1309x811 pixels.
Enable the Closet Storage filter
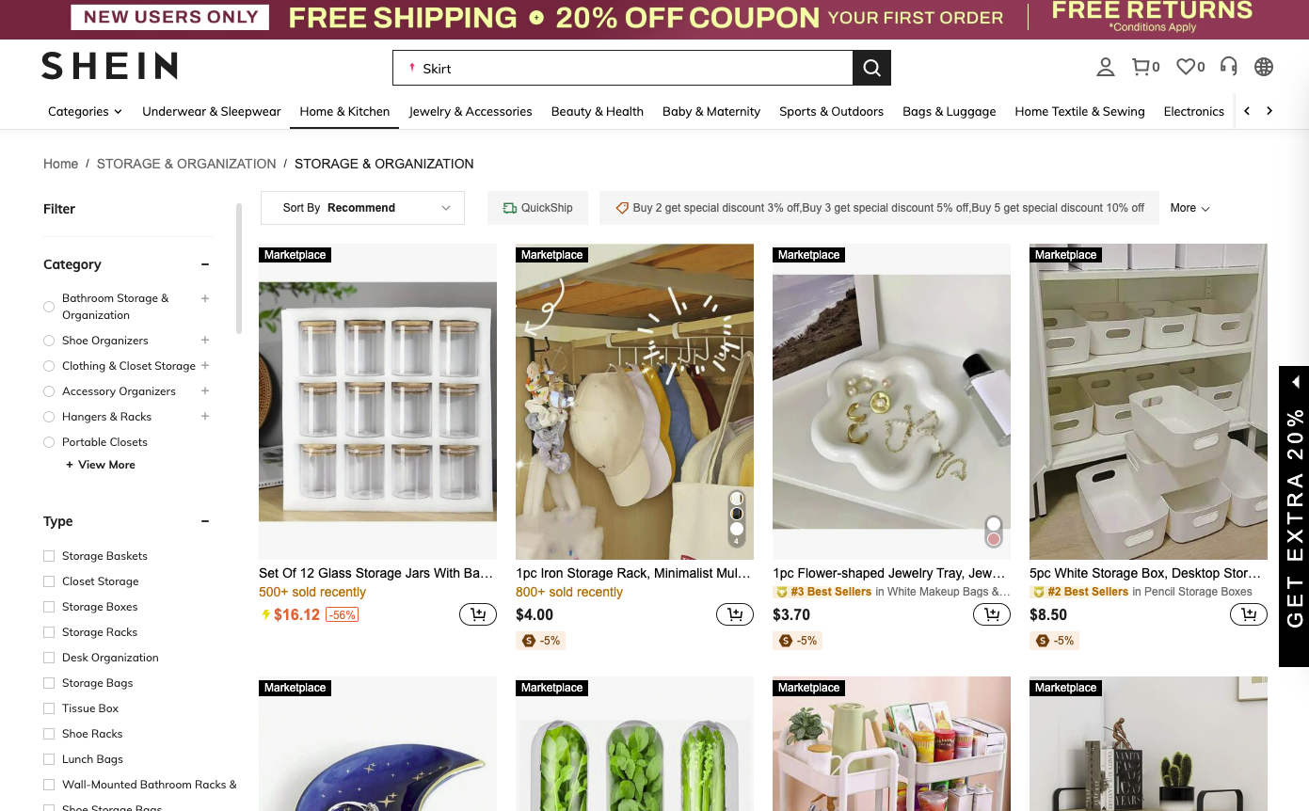tap(48, 581)
